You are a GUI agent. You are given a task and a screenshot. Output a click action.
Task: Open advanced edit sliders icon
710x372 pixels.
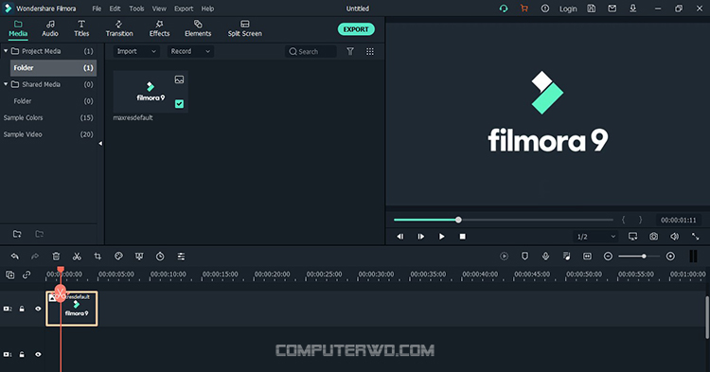coord(181,257)
